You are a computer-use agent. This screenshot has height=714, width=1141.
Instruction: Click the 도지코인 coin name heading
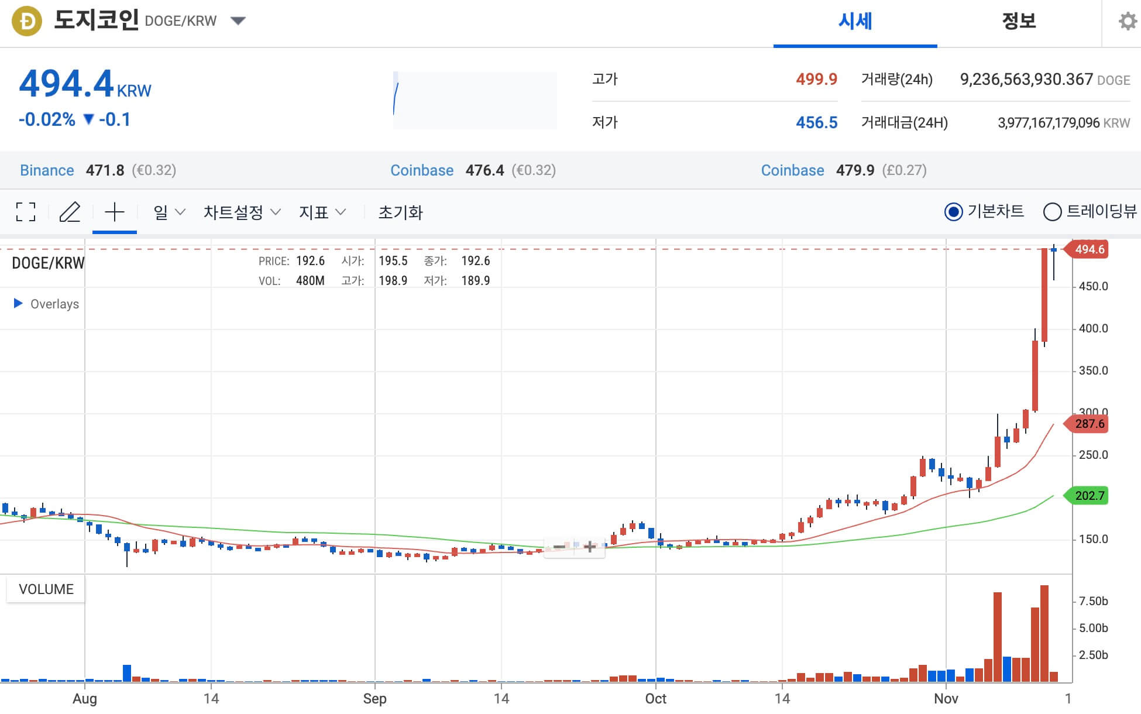(x=97, y=20)
